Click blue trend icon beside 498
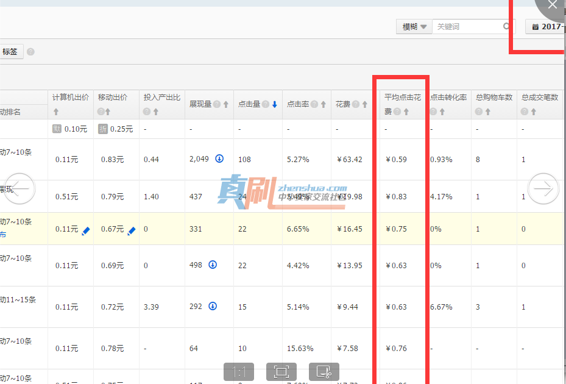Image resolution: width=566 pixels, height=384 pixels. (x=213, y=265)
